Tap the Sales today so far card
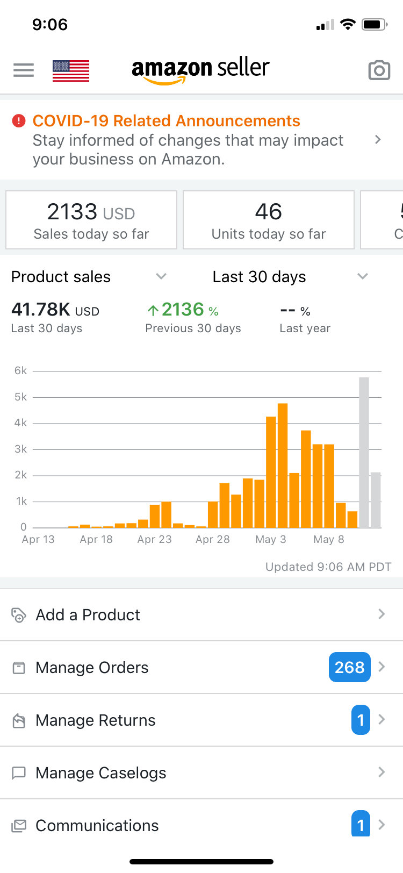The width and height of the screenshot is (403, 873). 91,220
